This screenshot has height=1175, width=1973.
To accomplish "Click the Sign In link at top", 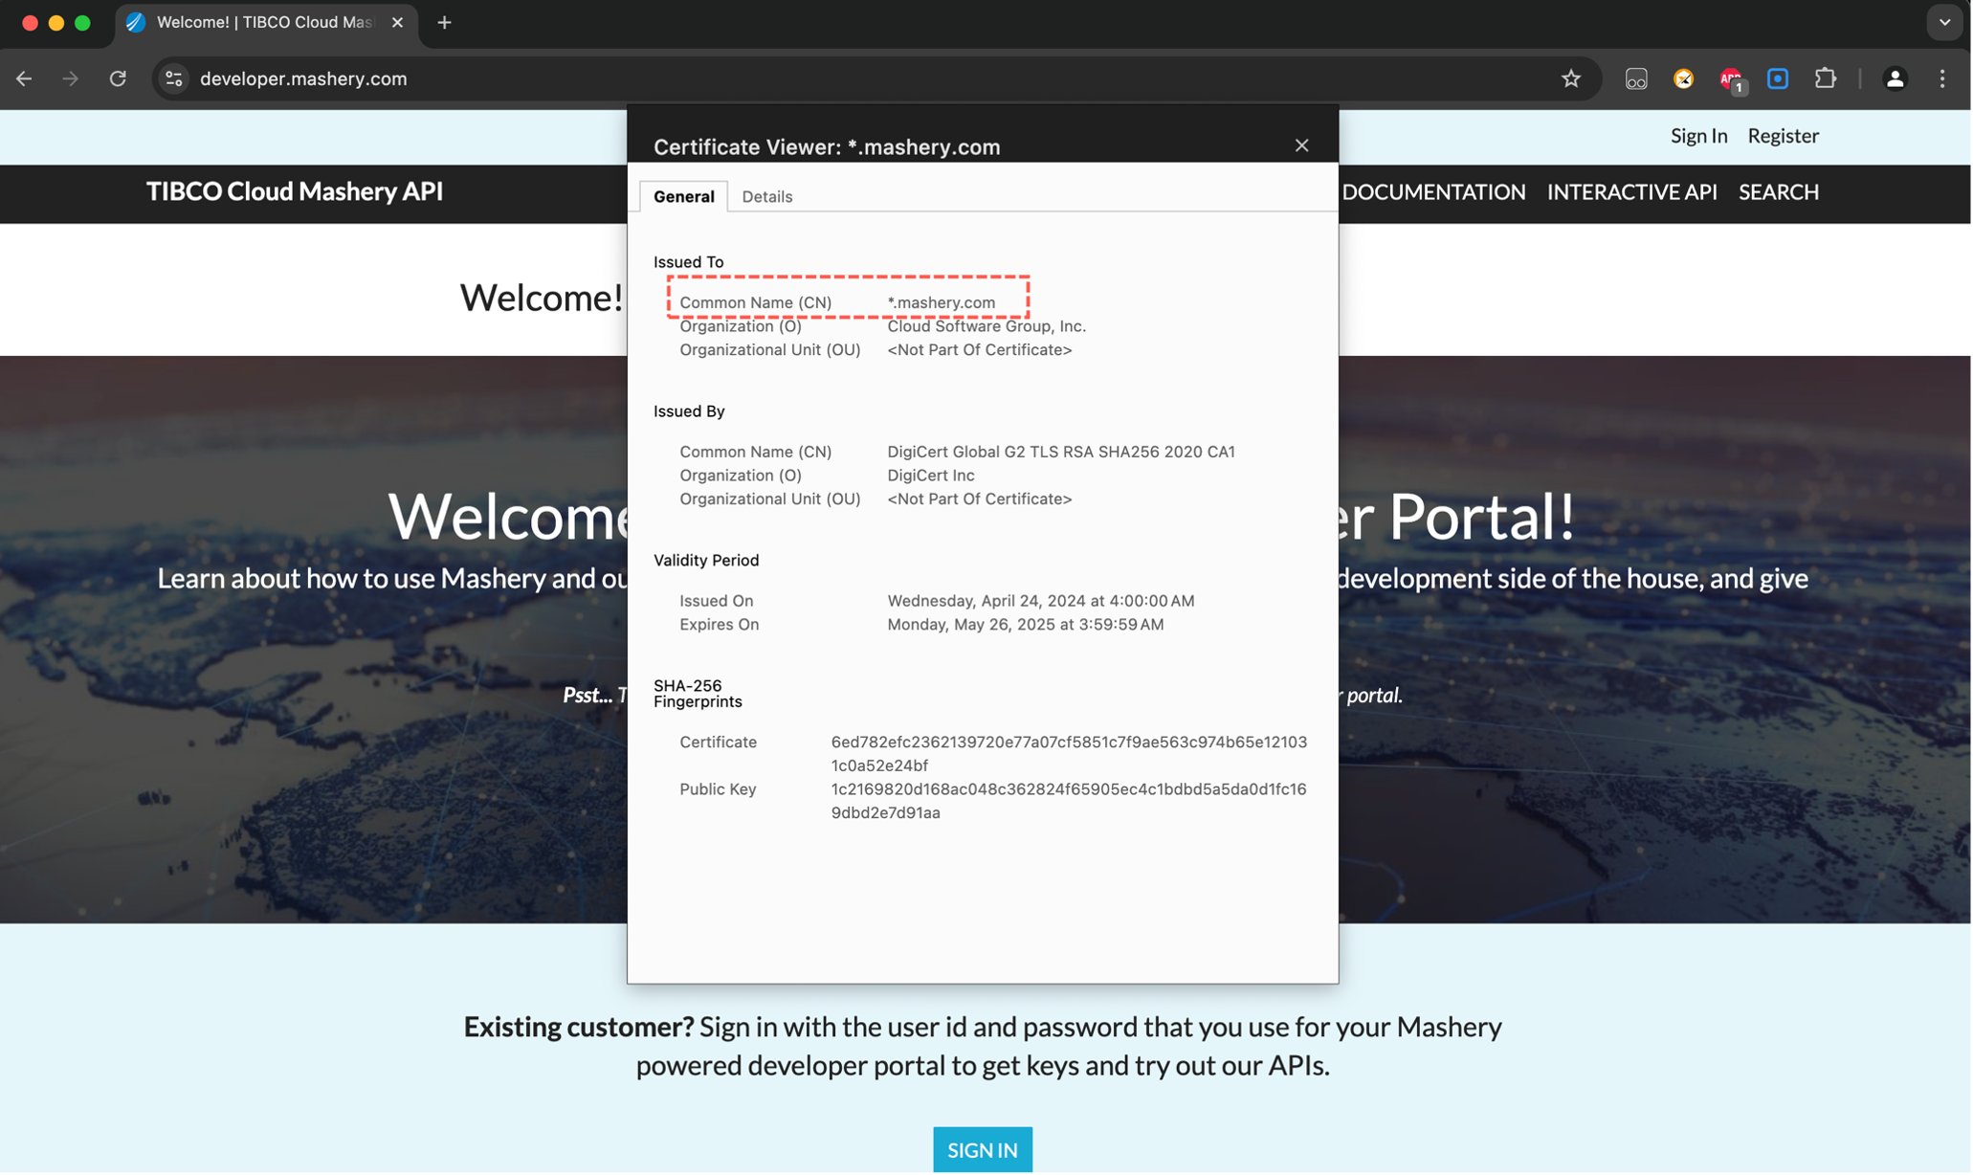I will coord(1699,136).
